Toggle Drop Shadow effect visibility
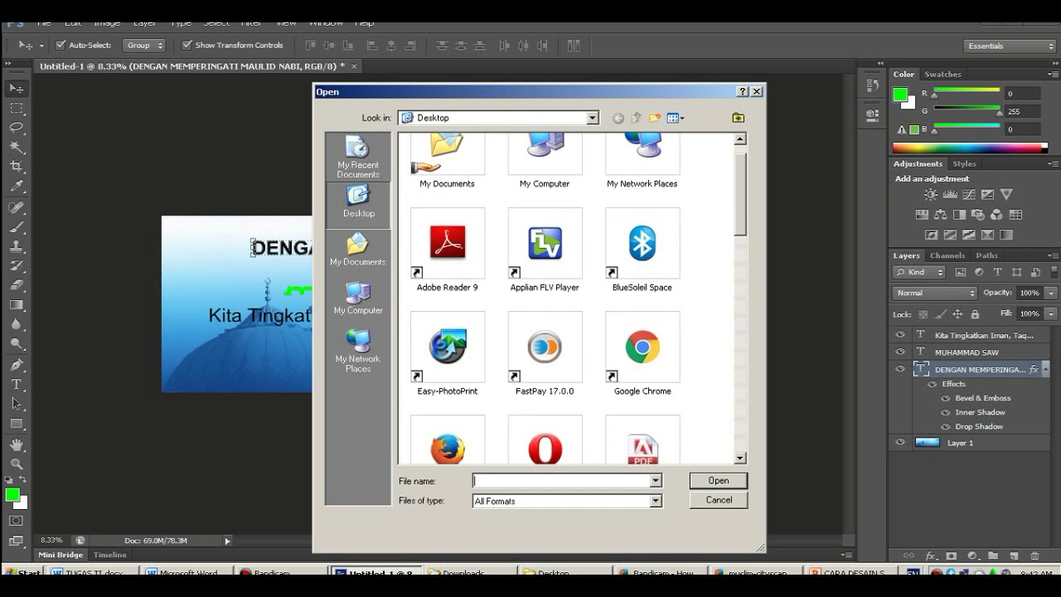The height and width of the screenshot is (597, 1061). tap(946, 426)
